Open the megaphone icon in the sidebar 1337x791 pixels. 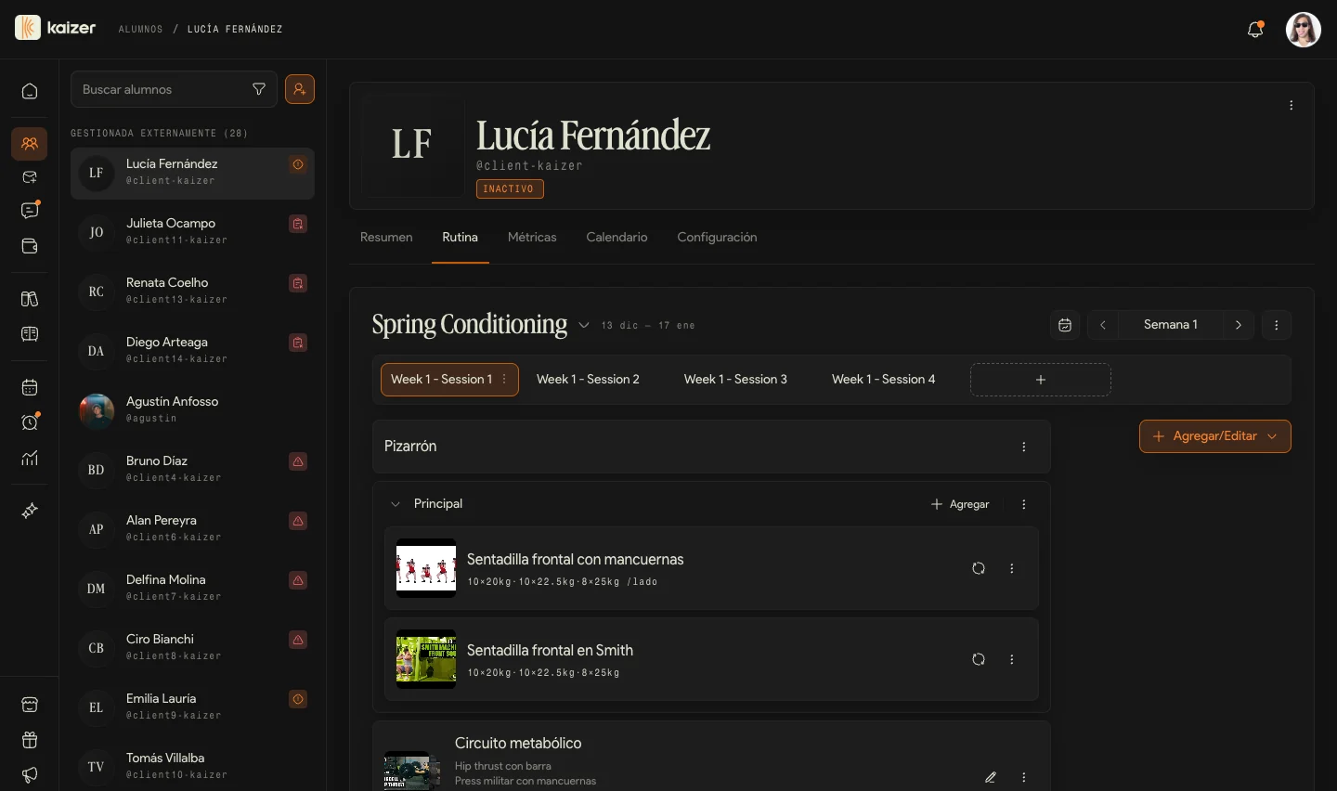(x=30, y=775)
